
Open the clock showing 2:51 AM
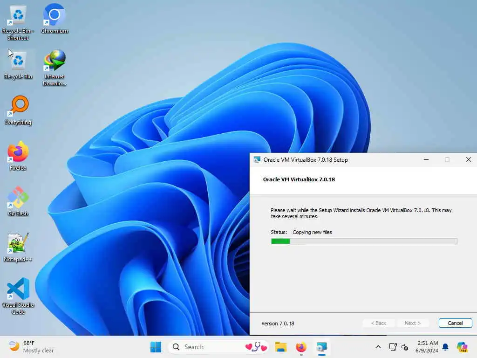[x=427, y=347]
